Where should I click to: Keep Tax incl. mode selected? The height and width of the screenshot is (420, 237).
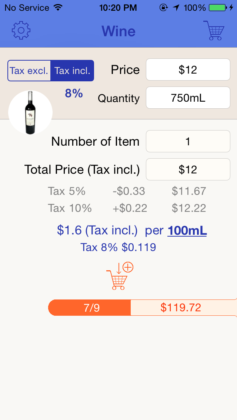pyautogui.click(x=71, y=70)
